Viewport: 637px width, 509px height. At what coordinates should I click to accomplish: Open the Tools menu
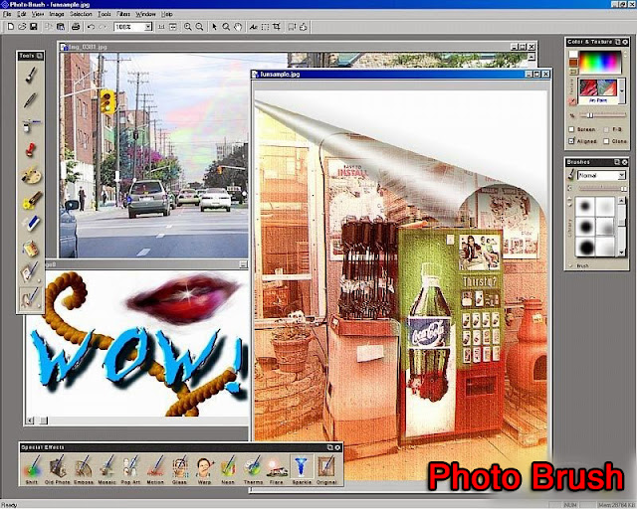coord(104,14)
